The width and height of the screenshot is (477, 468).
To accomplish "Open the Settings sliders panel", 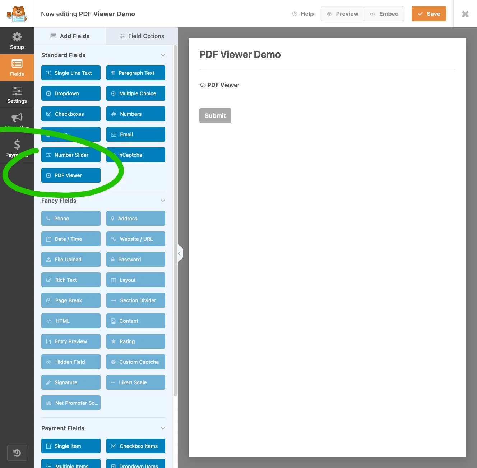I will pos(17,95).
